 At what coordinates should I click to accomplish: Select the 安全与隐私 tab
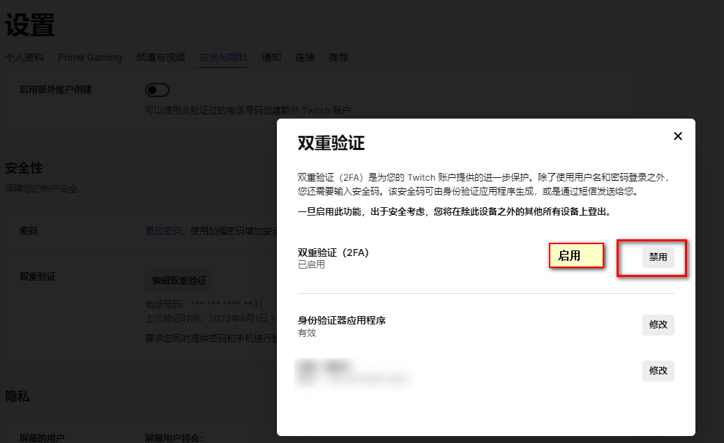[223, 57]
